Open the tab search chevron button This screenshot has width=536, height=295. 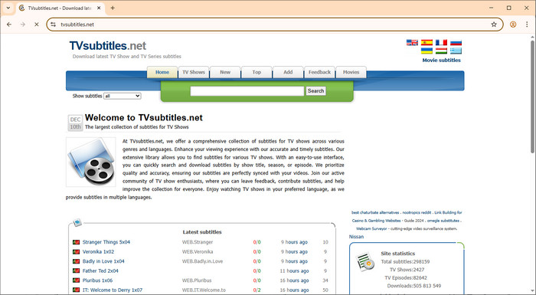(8, 8)
